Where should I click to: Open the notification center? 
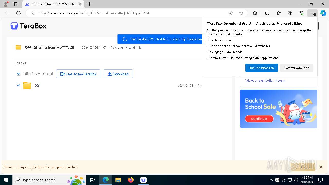click(x=321, y=180)
